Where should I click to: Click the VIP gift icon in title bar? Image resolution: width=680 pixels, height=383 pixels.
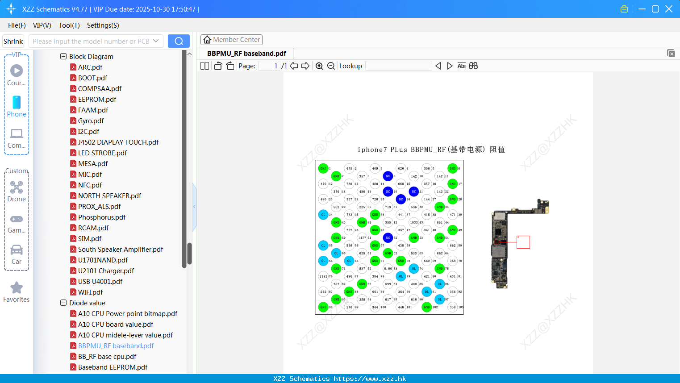(x=624, y=9)
